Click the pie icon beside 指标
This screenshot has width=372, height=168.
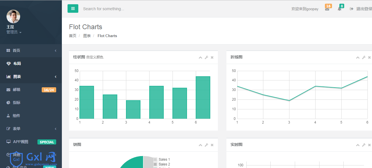(x=8, y=103)
